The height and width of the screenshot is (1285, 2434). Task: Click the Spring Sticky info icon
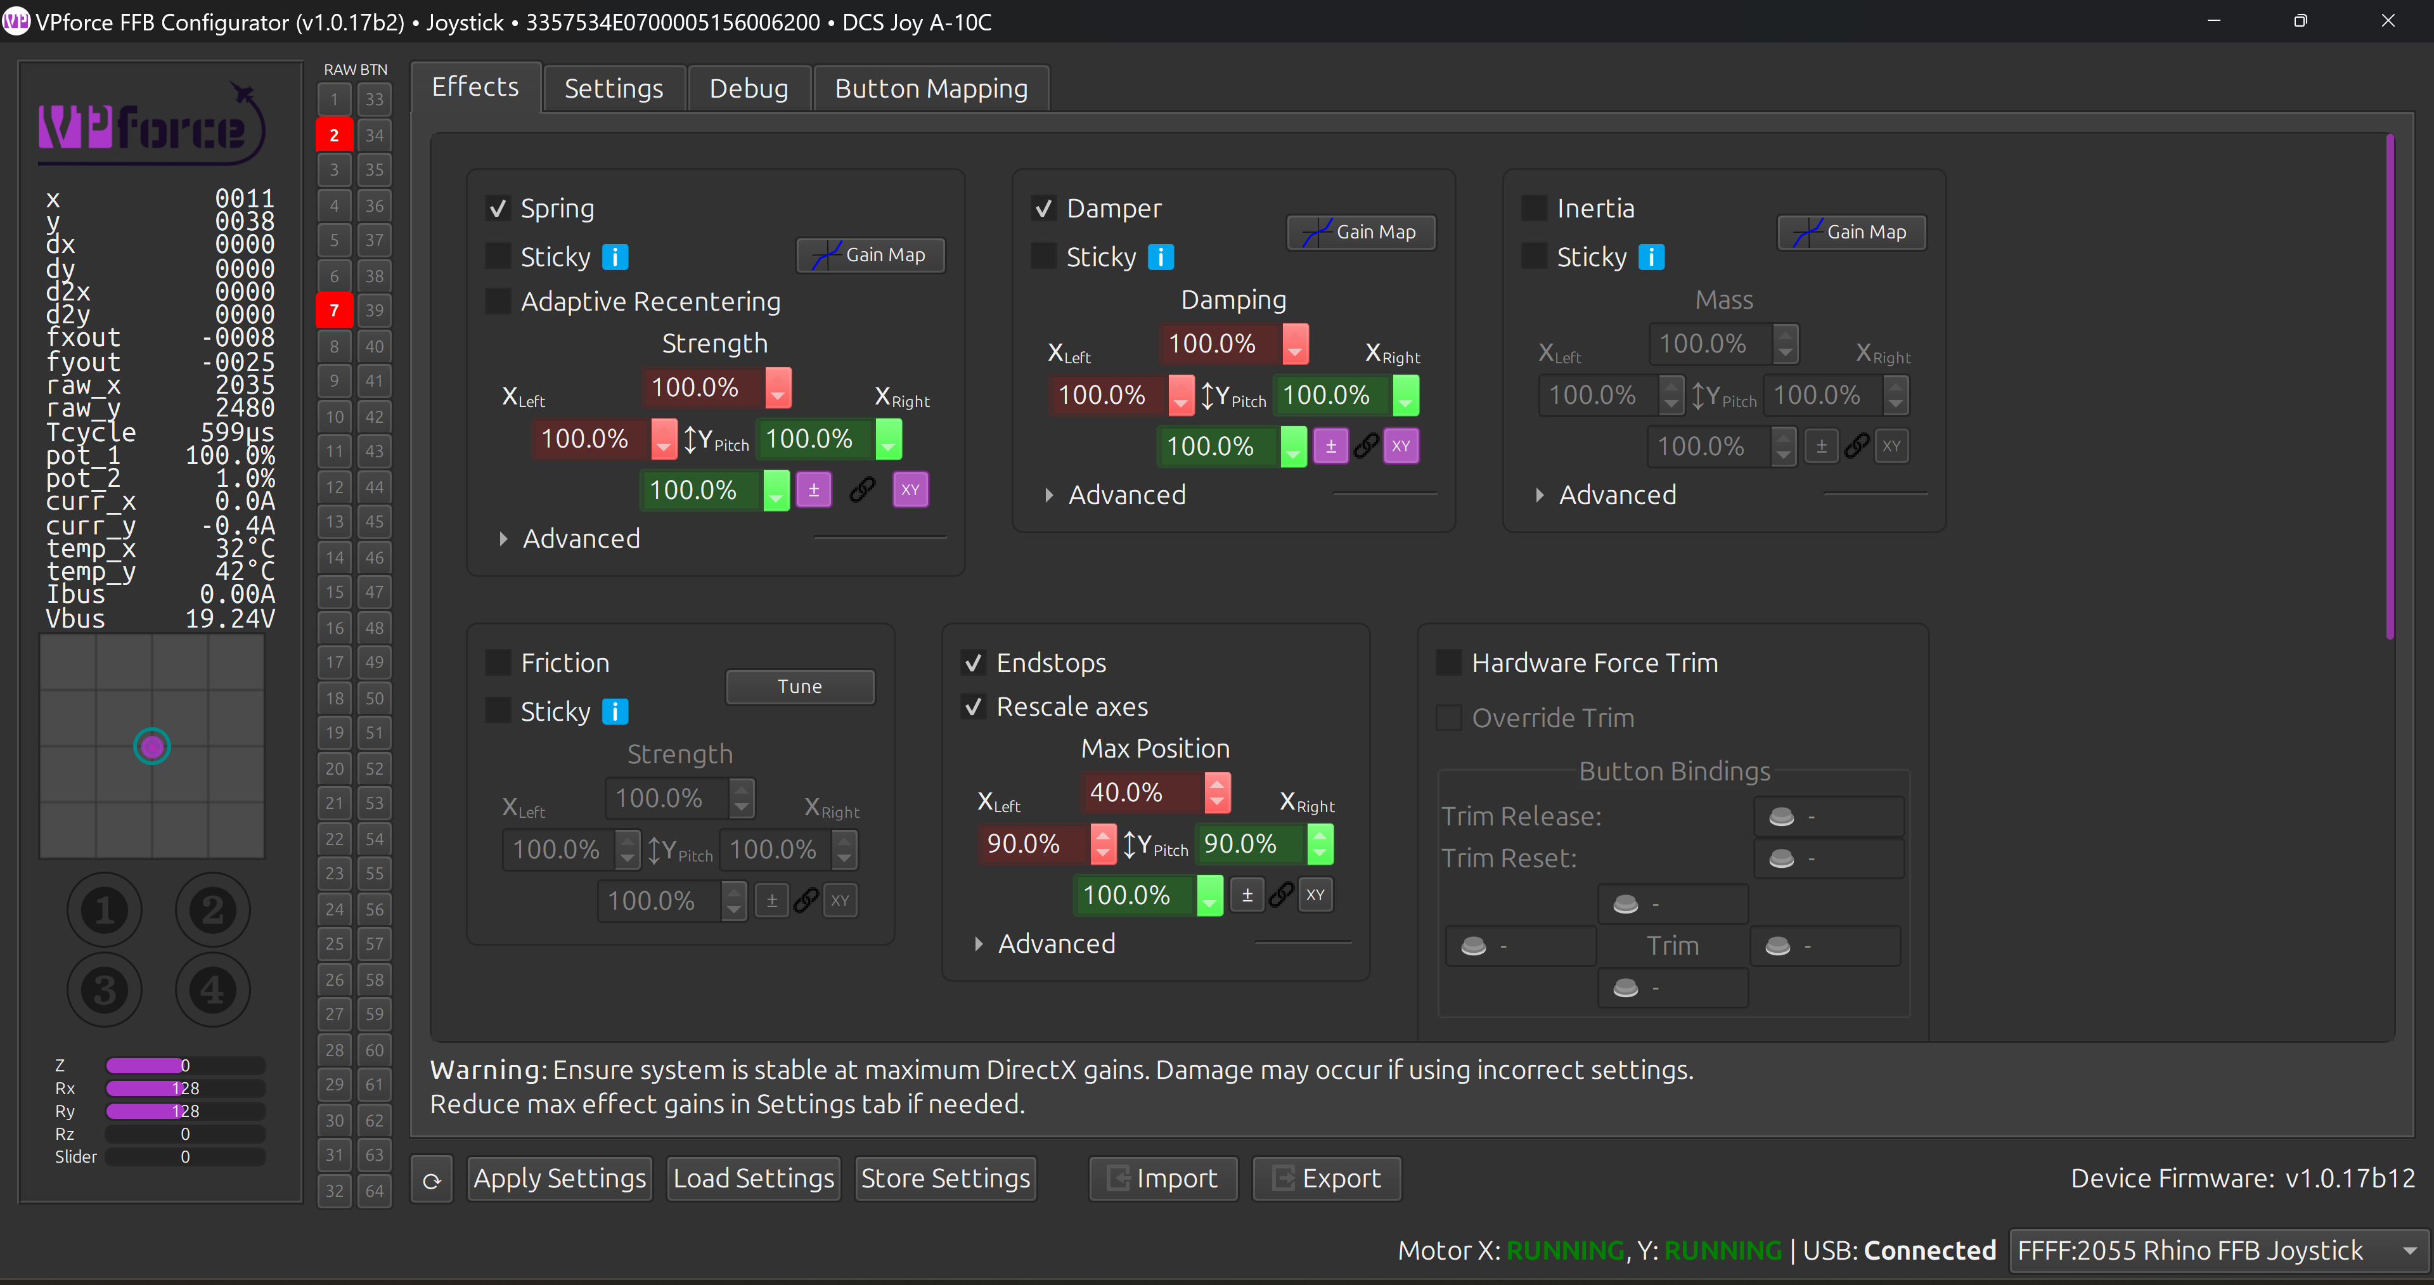point(615,257)
